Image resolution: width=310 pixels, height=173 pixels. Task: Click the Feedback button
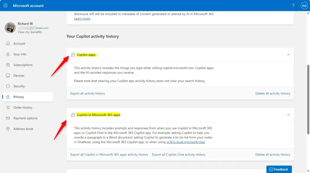tap(279, 169)
